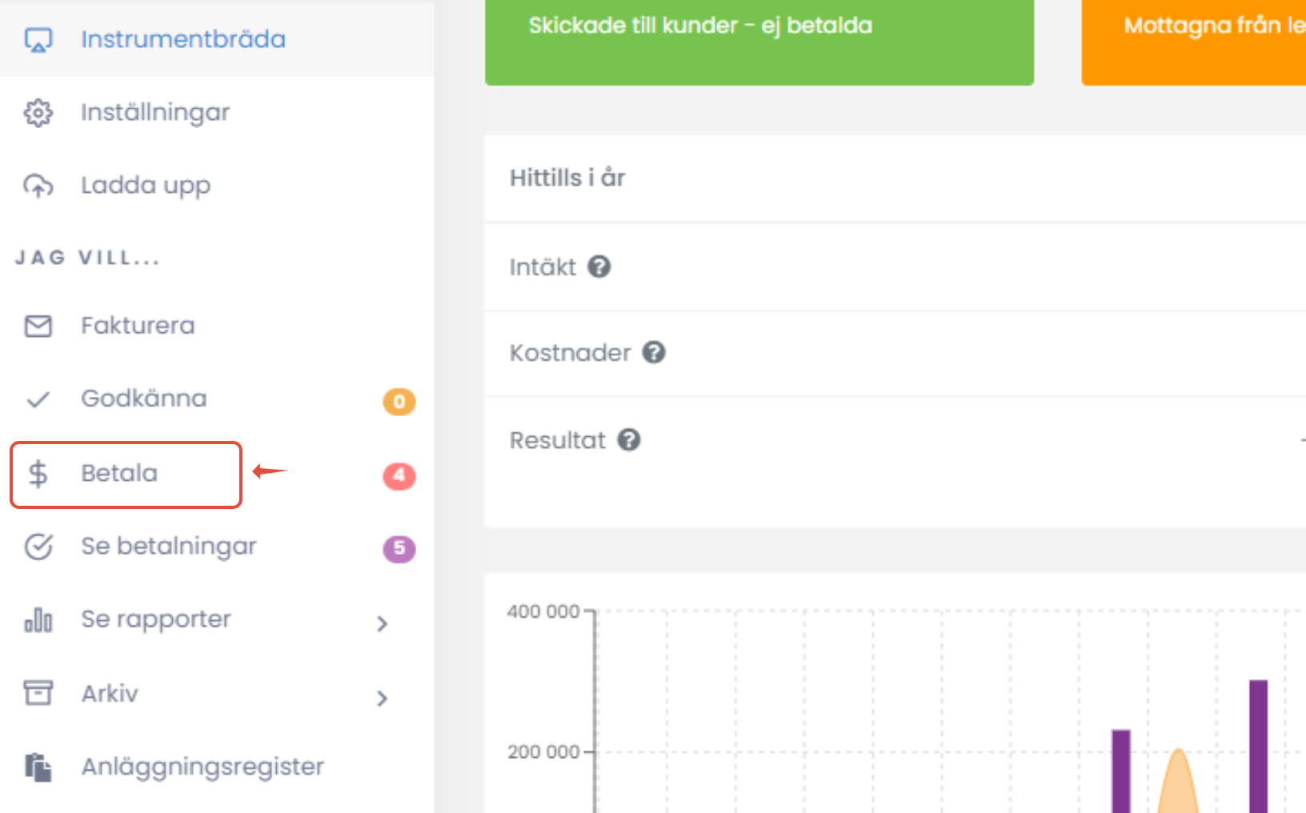
Task: Click the Inställningar gear icon
Action: pyautogui.click(x=38, y=113)
